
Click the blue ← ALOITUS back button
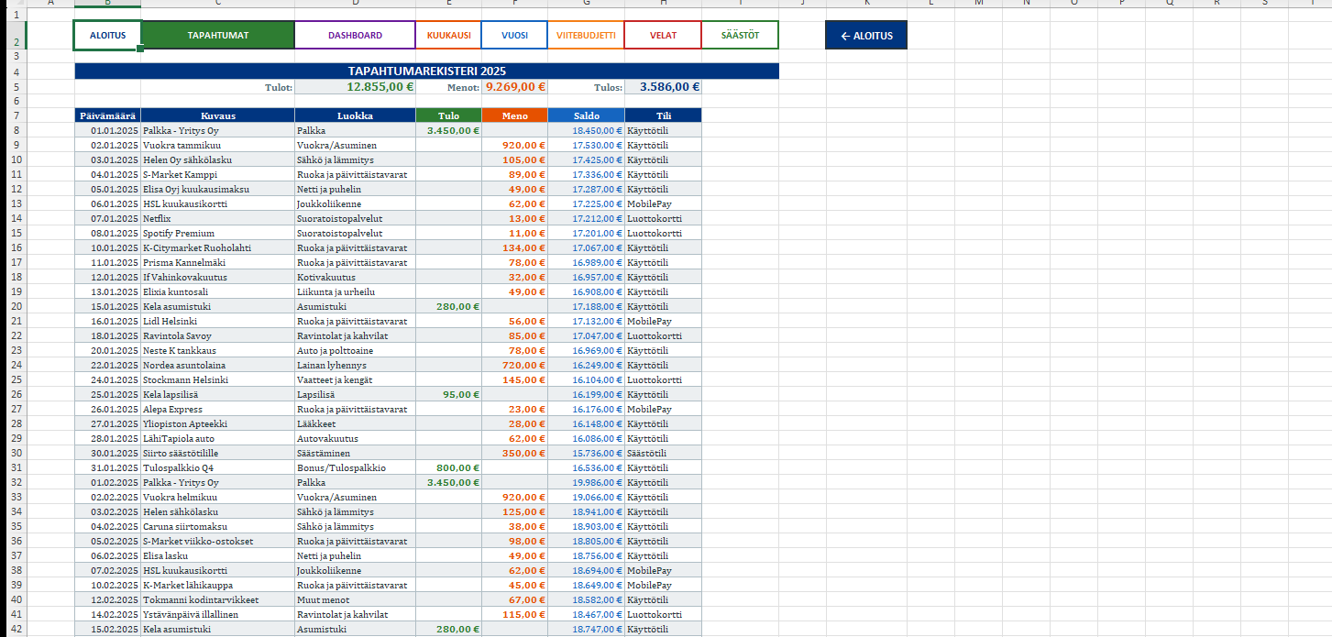(x=866, y=35)
